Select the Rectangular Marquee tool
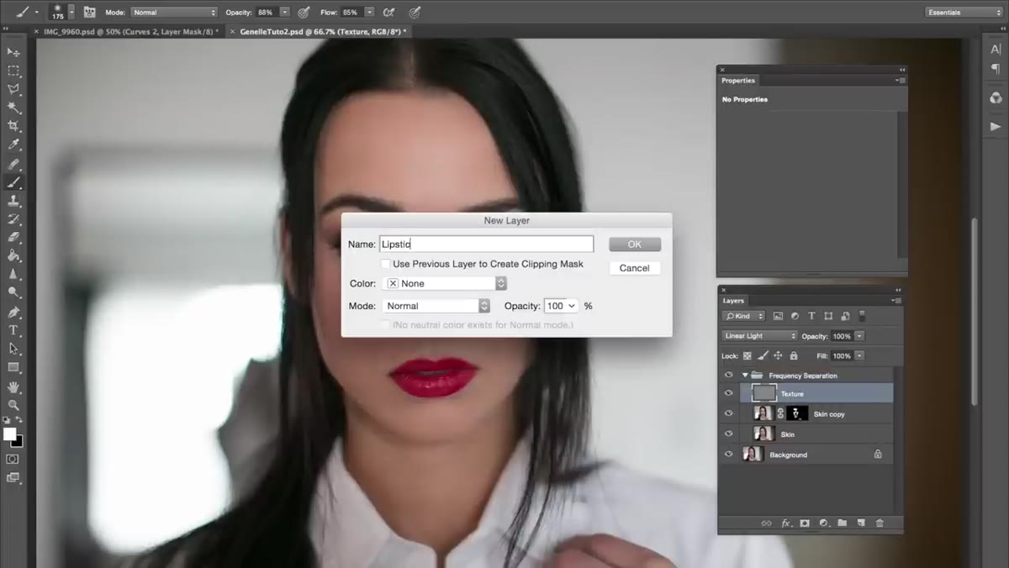The height and width of the screenshot is (568, 1009). (x=14, y=71)
